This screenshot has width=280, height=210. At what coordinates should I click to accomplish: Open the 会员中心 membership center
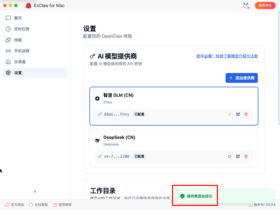[x=265, y=5]
